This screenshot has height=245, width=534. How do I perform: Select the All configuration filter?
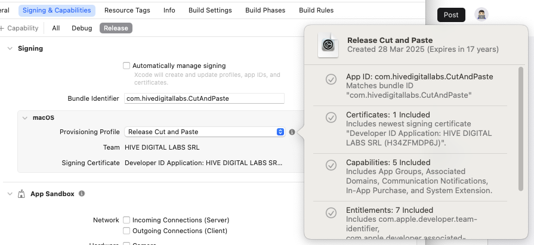point(56,28)
